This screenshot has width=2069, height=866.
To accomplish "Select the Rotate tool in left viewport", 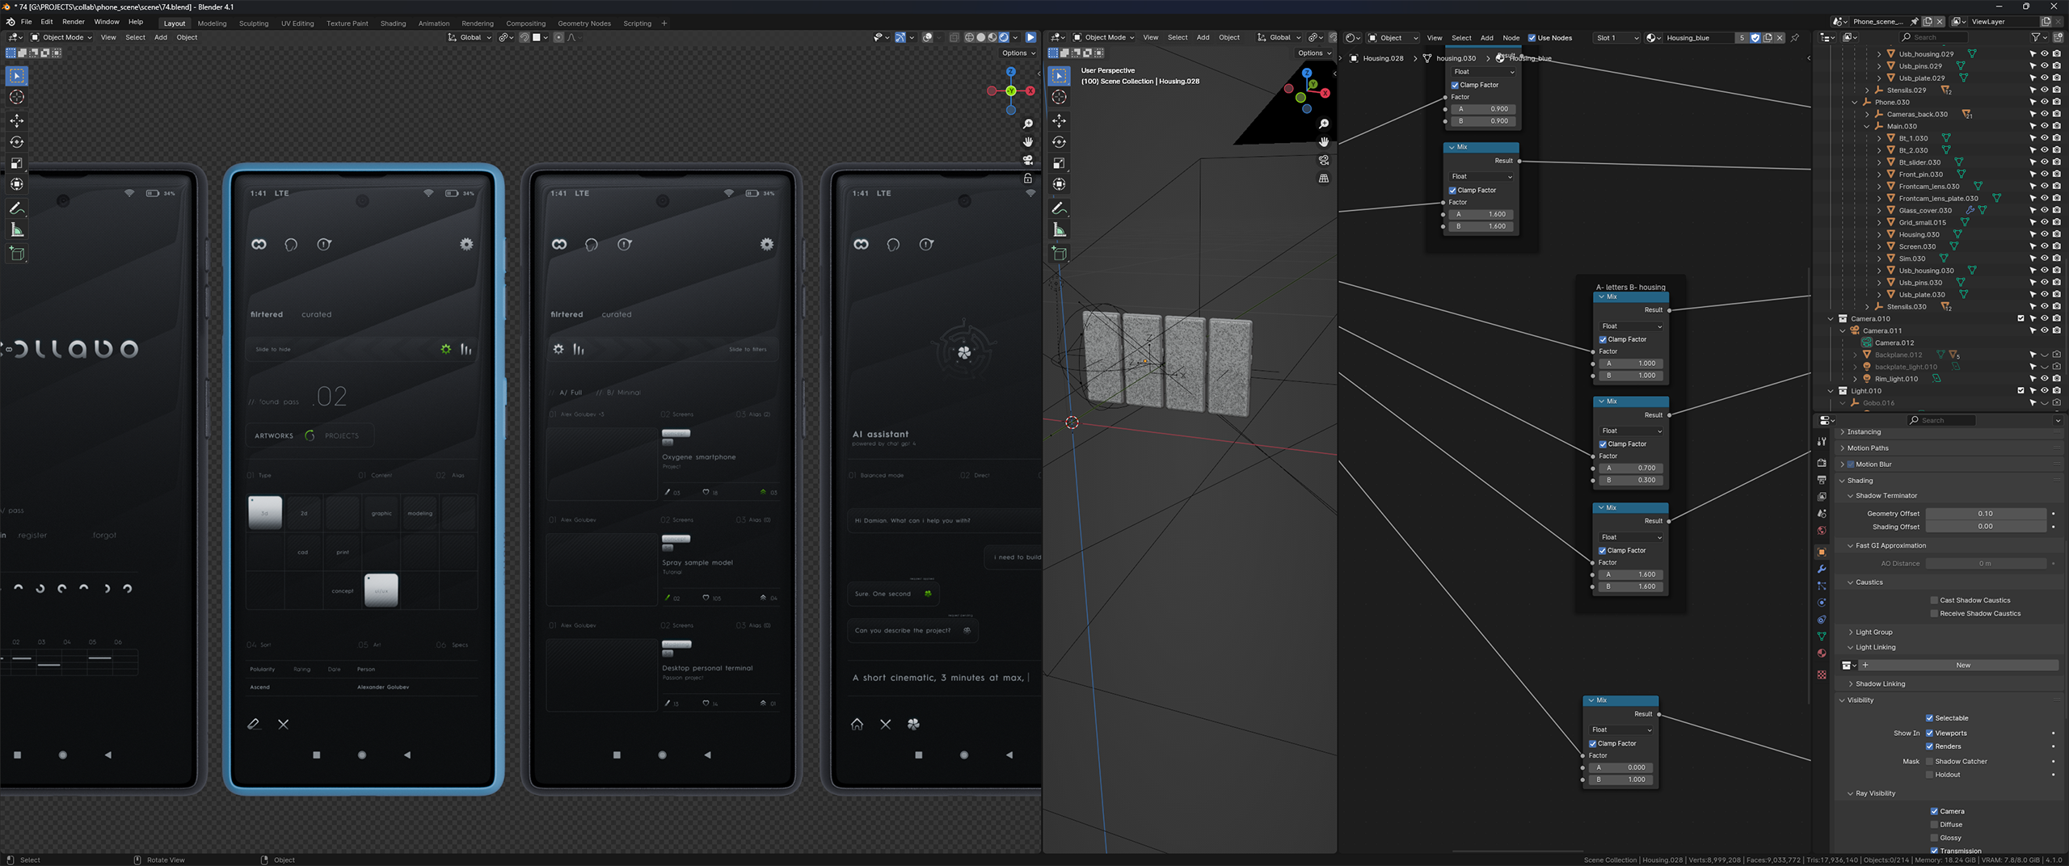I will 17,142.
